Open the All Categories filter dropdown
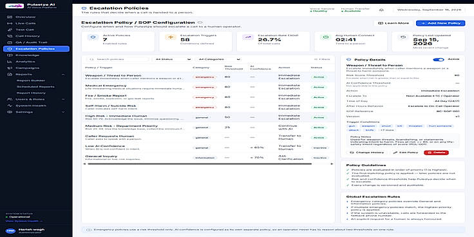Screen dimensions: 474x237 218,59
